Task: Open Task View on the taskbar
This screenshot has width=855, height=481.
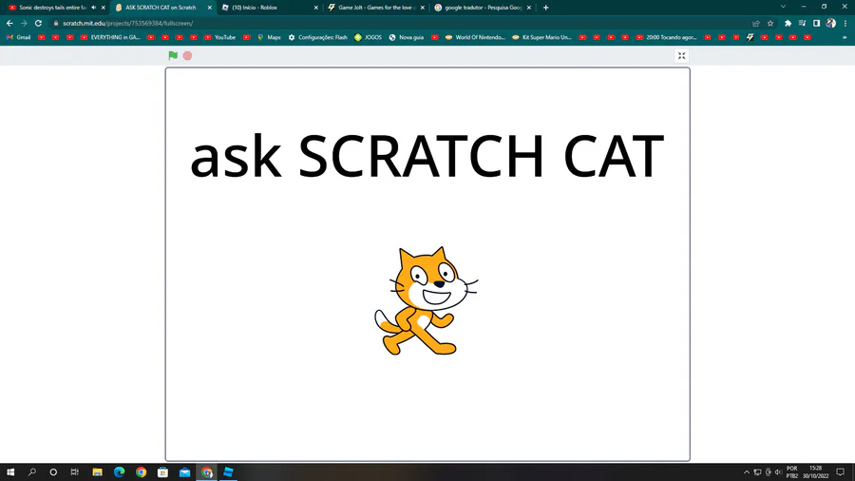Action: point(75,472)
